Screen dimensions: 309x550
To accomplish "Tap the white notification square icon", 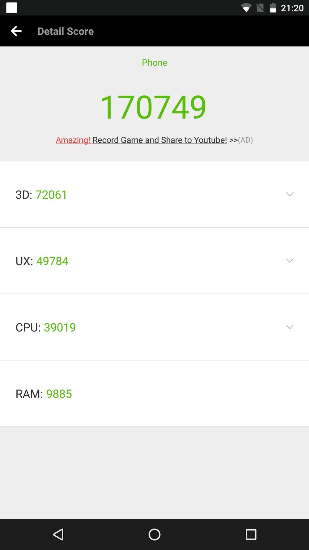I will pos(11,8).
